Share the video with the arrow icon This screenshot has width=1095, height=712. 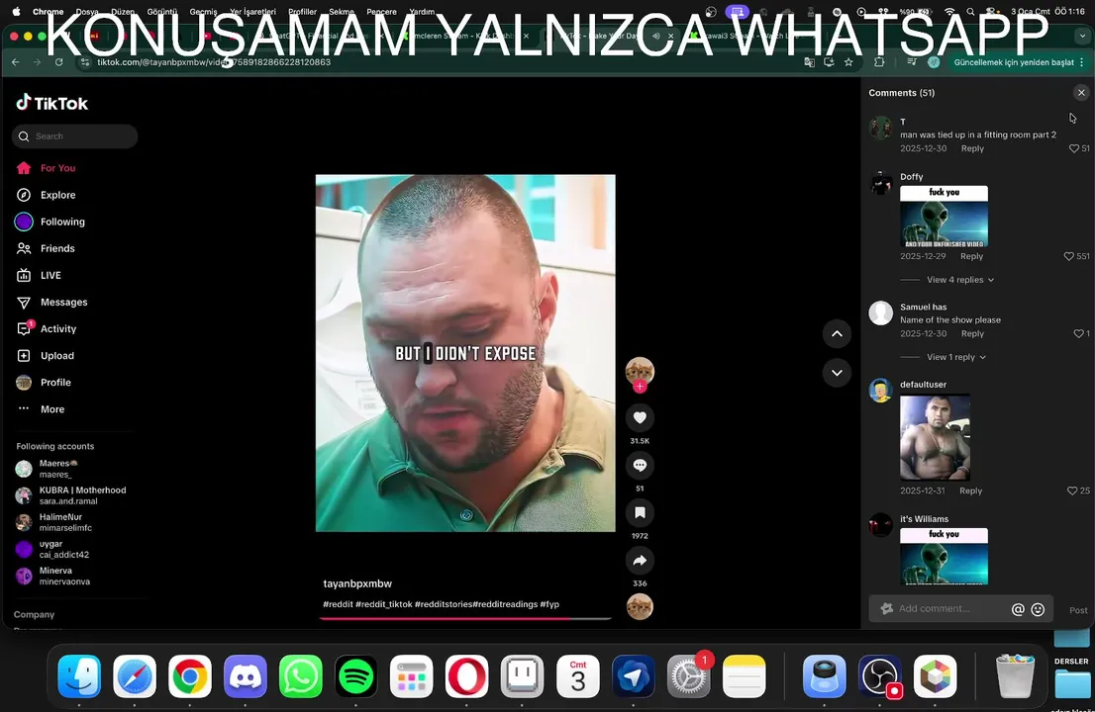[x=640, y=560]
